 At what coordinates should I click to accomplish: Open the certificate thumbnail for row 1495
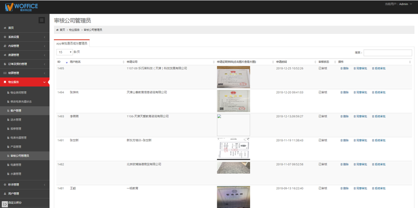click(x=234, y=77)
